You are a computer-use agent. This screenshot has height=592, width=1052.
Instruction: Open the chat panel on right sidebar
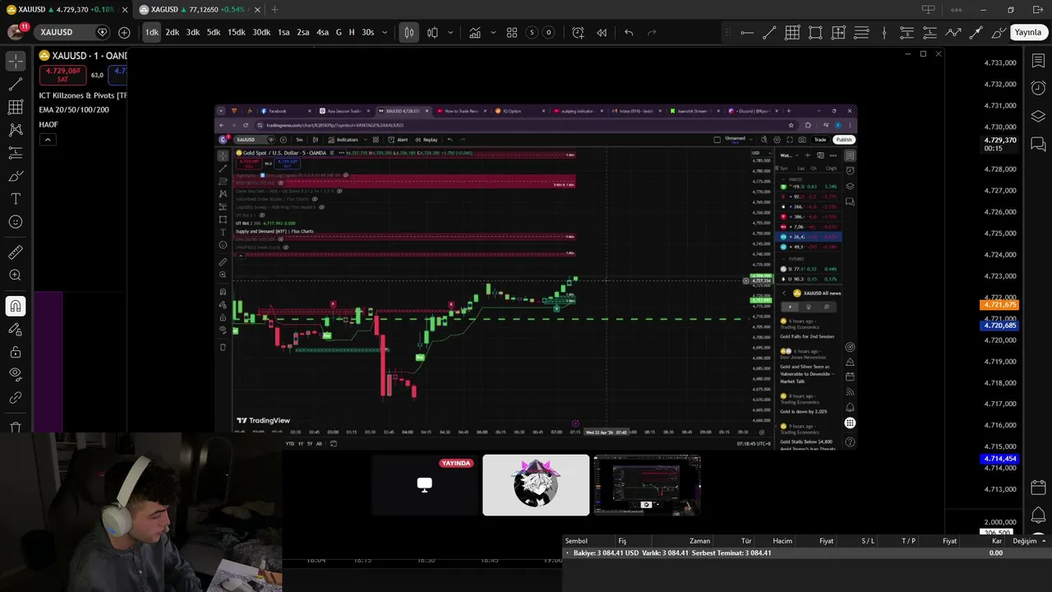click(x=1038, y=144)
